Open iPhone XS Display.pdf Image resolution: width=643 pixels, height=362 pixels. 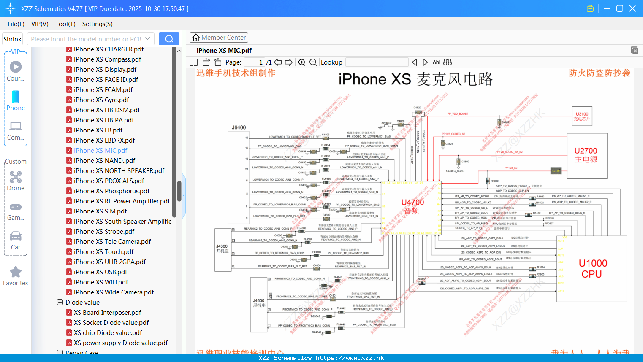(105, 70)
